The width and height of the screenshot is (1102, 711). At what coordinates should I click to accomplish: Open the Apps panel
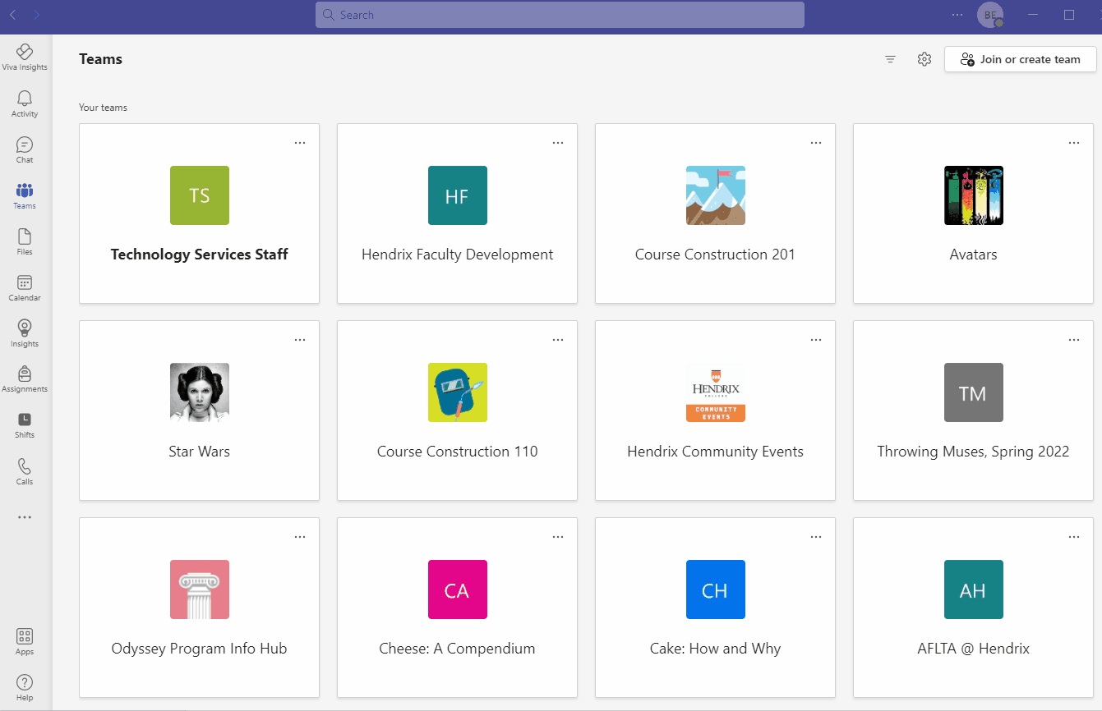pyautogui.click(x=24, y=641)
